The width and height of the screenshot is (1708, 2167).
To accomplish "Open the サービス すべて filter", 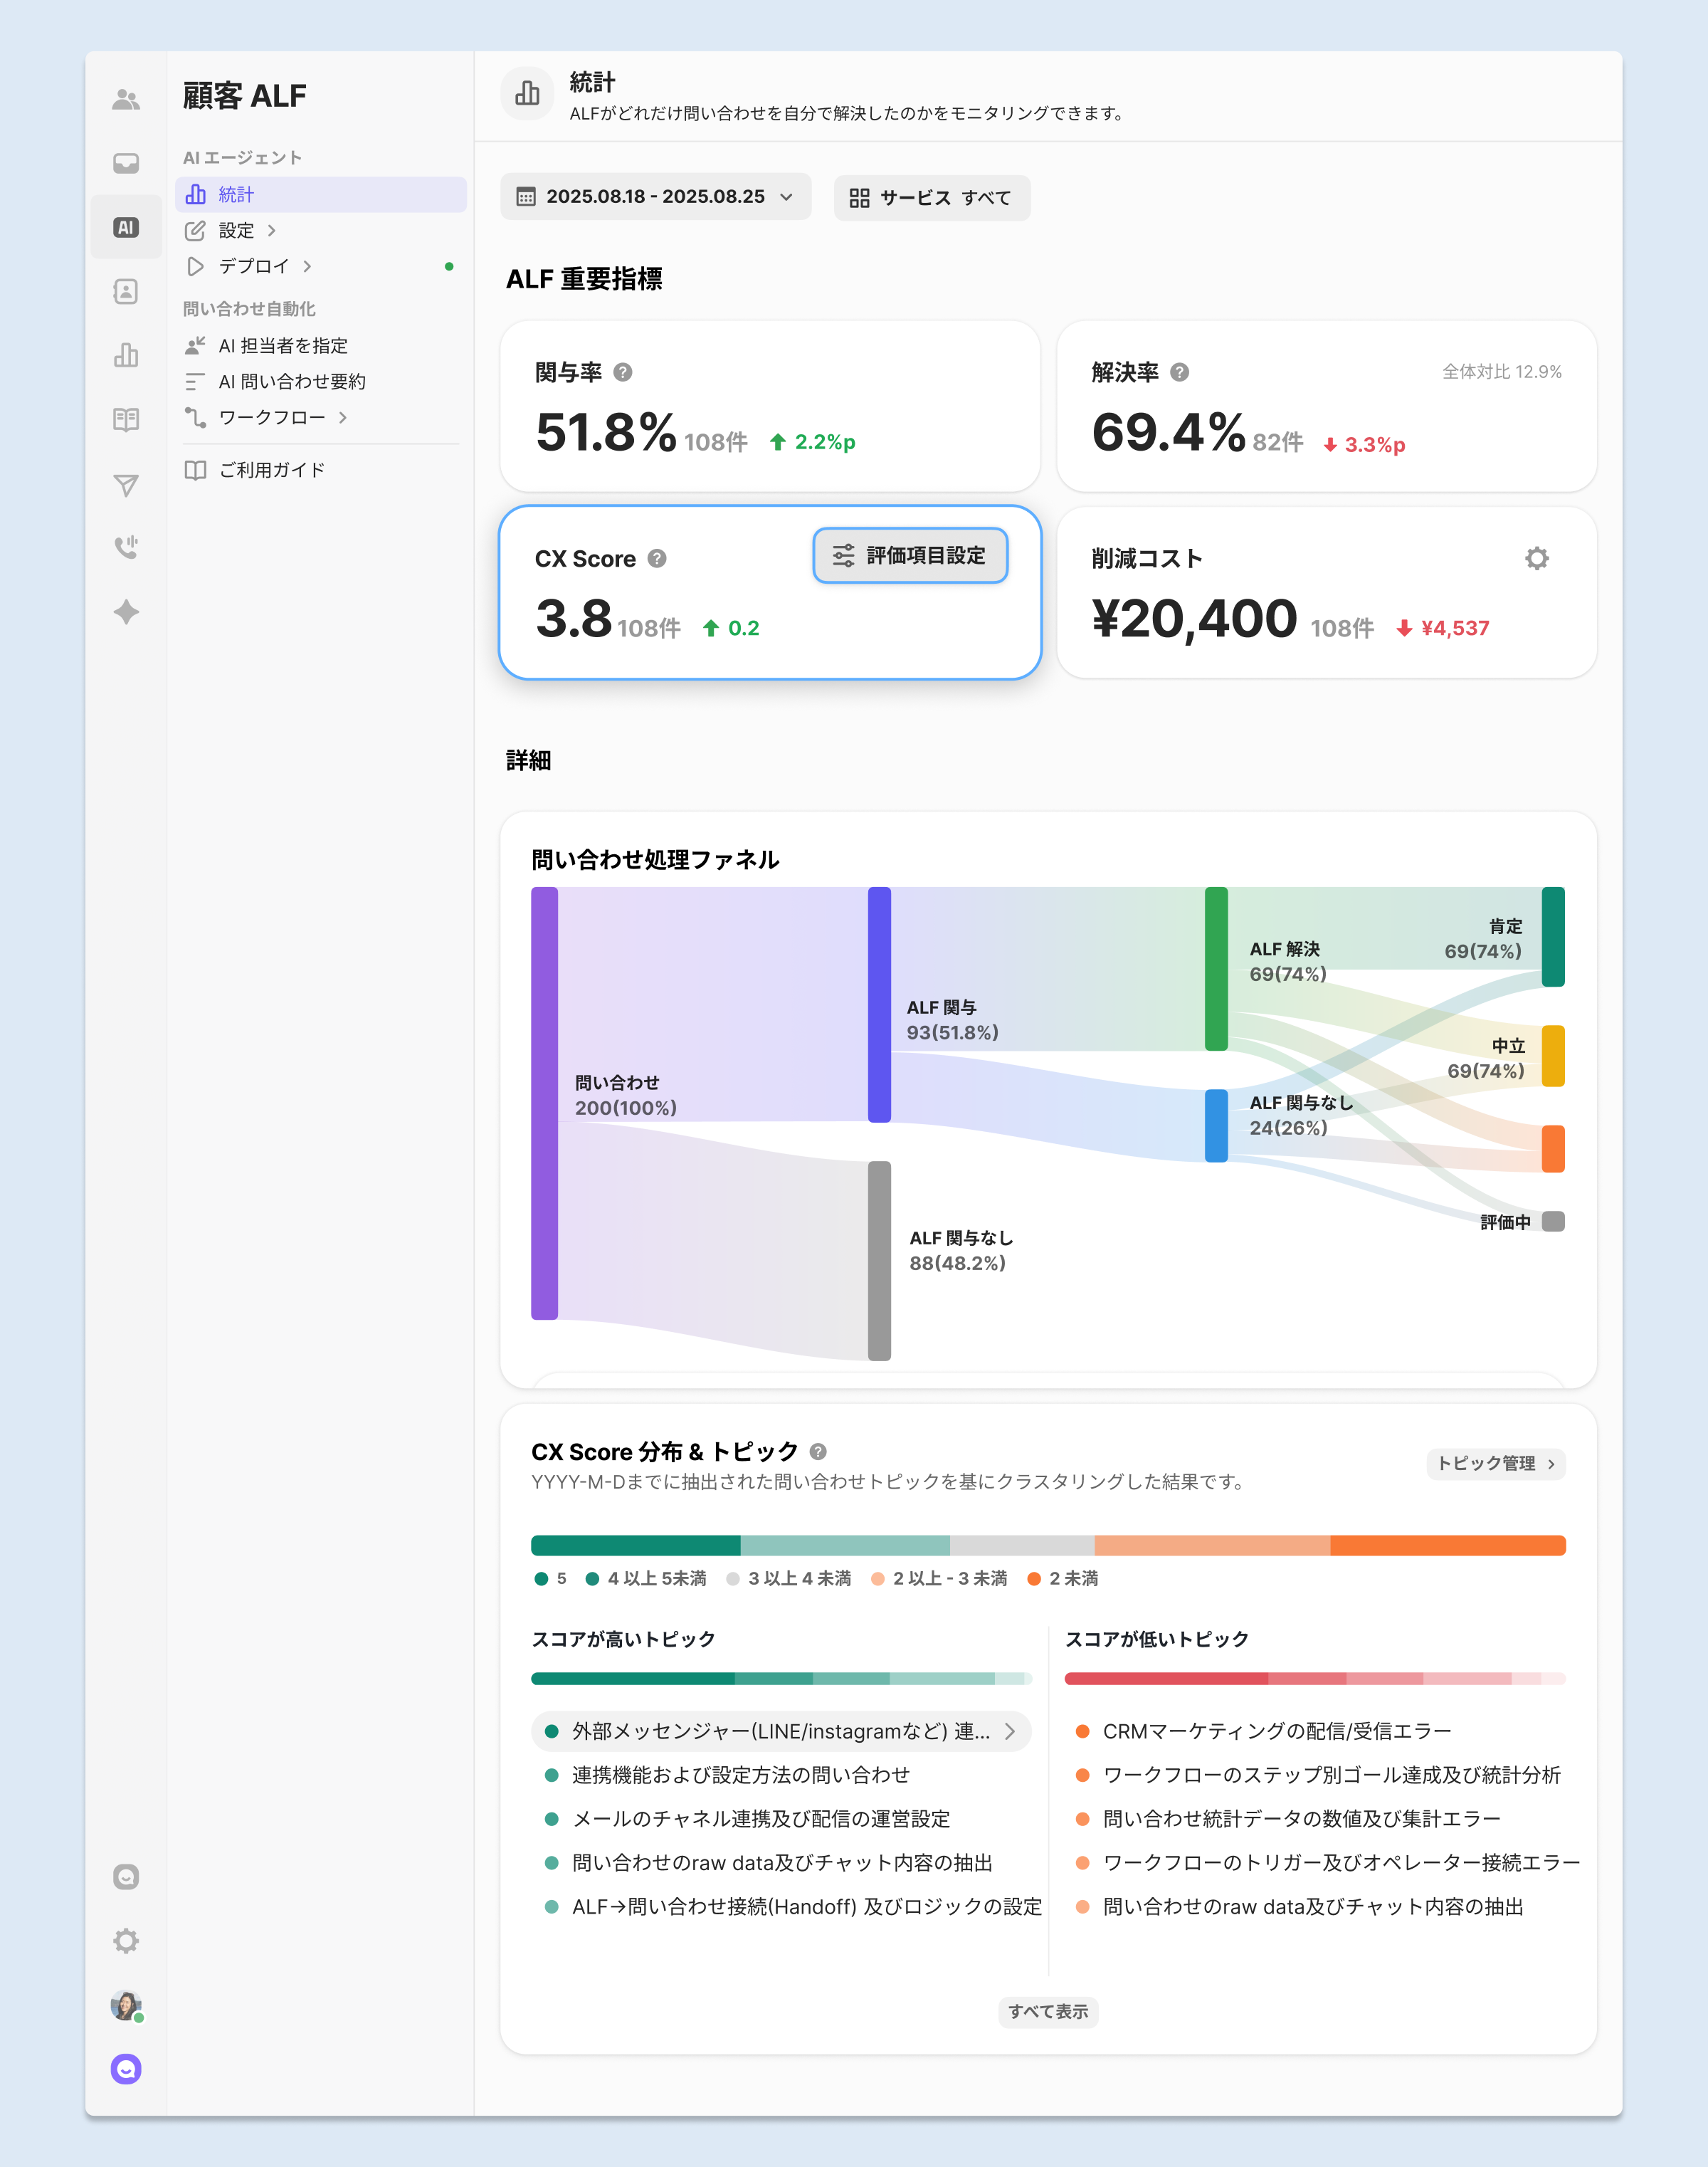I will [x=931, y=198].
